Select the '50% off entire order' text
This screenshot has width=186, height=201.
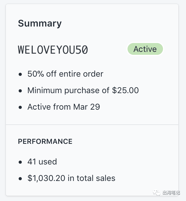coord(65,74)
